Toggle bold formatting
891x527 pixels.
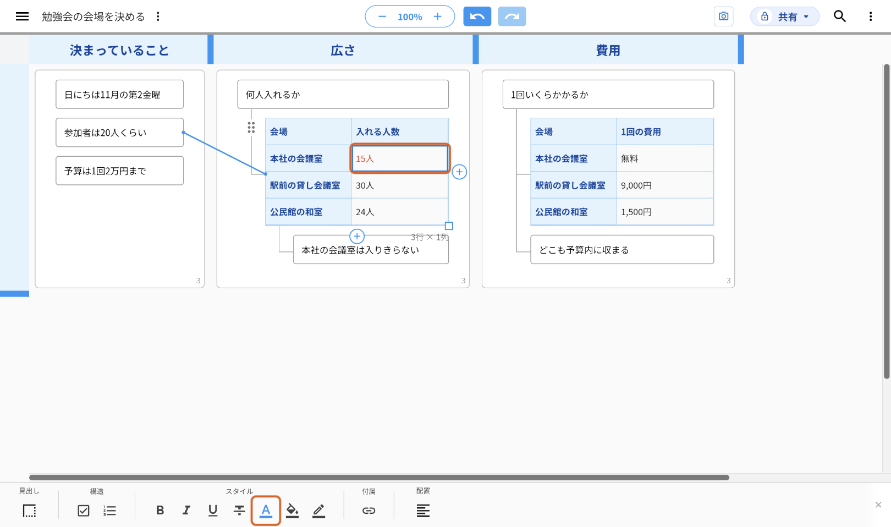click(x=160, y=510)
